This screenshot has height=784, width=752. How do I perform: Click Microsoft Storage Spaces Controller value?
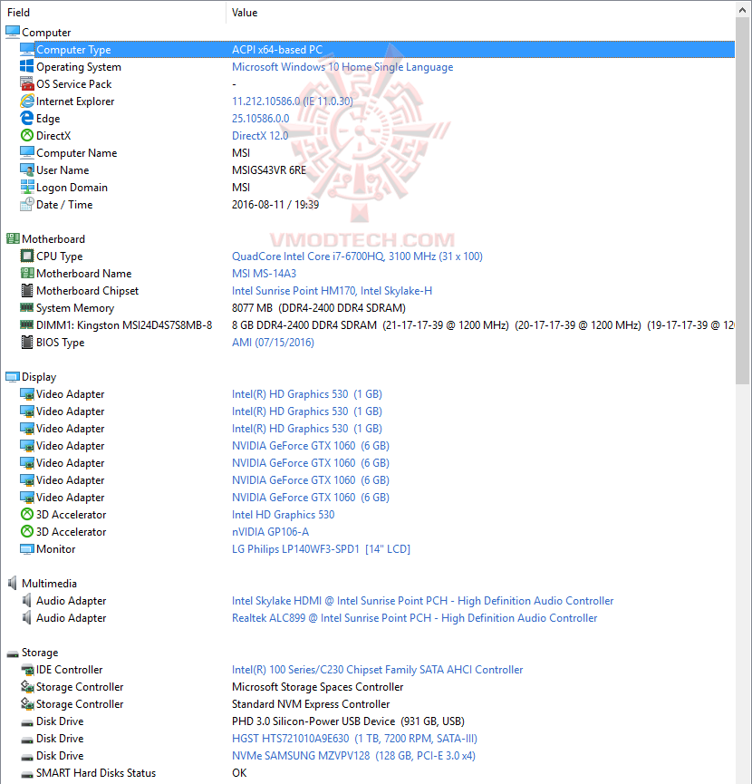coord(317,687)
